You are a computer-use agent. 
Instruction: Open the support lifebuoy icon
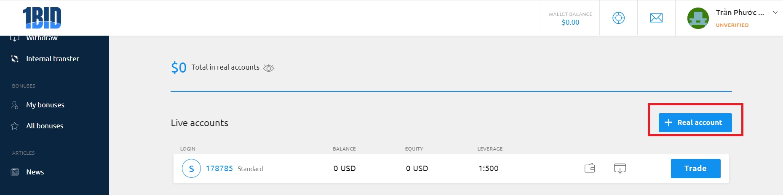click(x=618, y=18)
